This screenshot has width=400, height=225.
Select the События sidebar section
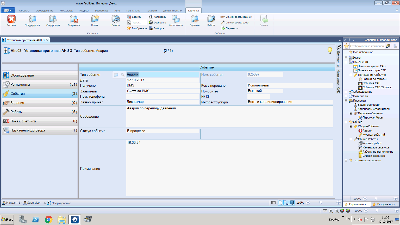tap(40, 93)
